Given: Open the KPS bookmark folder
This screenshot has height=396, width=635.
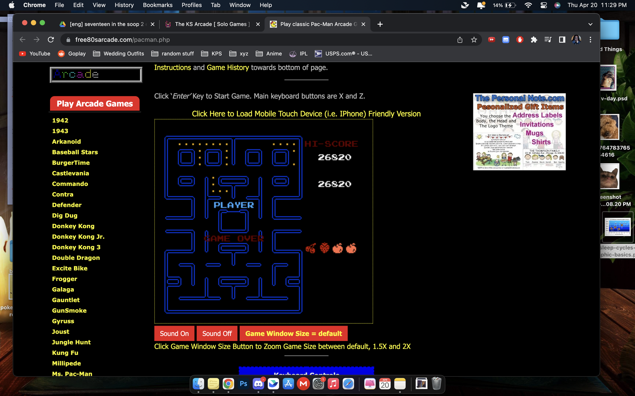Looking at the screenshot, I should (211, 54).
